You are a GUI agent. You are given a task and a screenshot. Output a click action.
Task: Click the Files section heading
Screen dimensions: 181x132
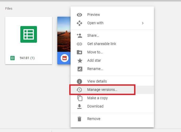click(x=9, y=9)
